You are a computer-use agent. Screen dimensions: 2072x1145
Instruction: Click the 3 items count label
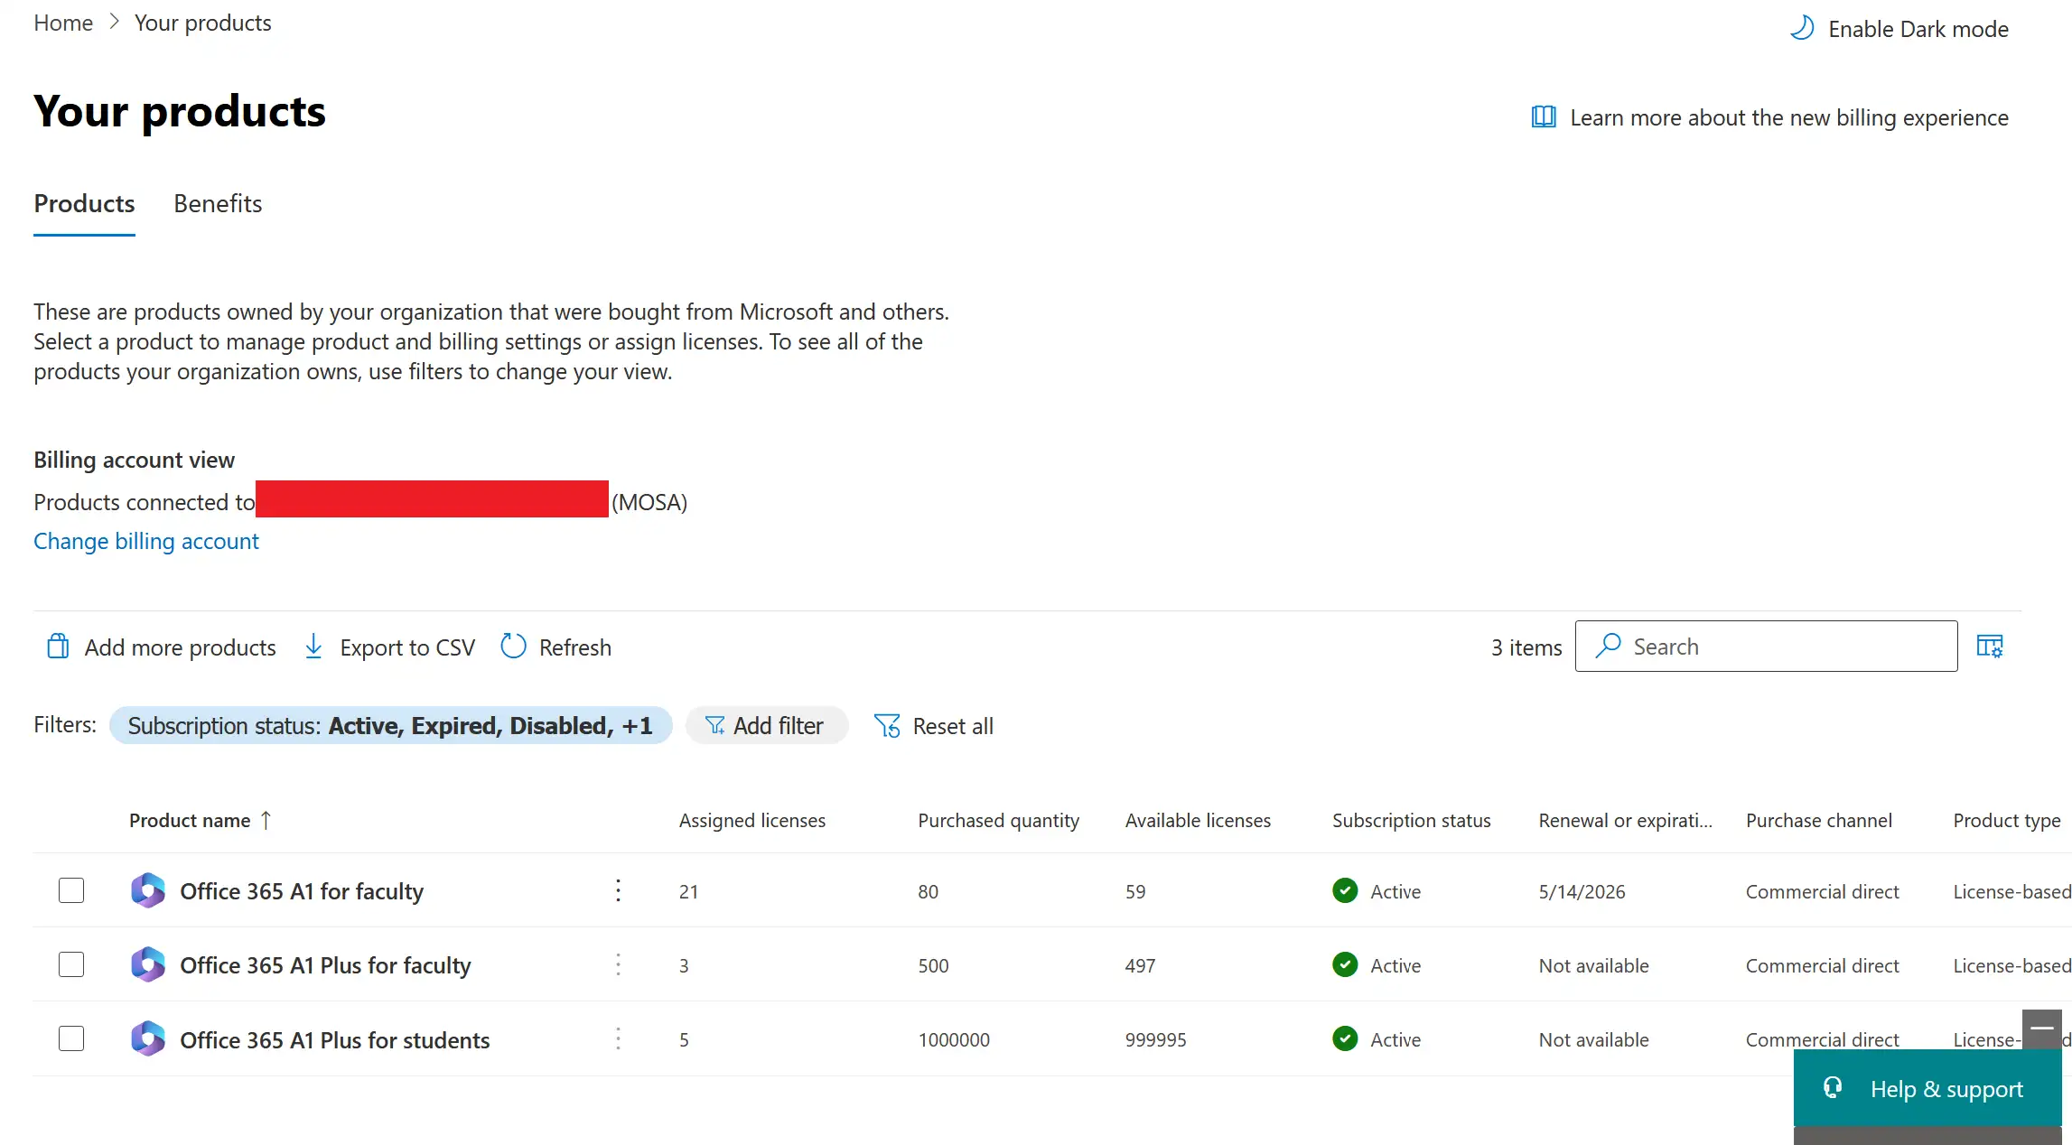tap(1526, 647)
